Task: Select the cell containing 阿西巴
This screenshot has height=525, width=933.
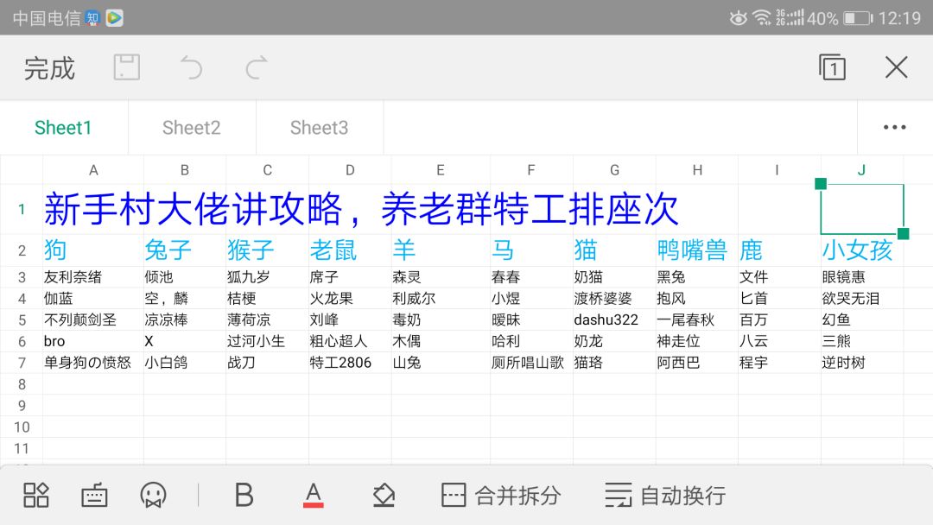Action: [x=697, y=363]
